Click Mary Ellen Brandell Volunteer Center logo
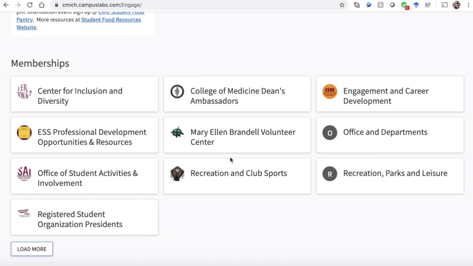473x266 pixels. [177, 132]
